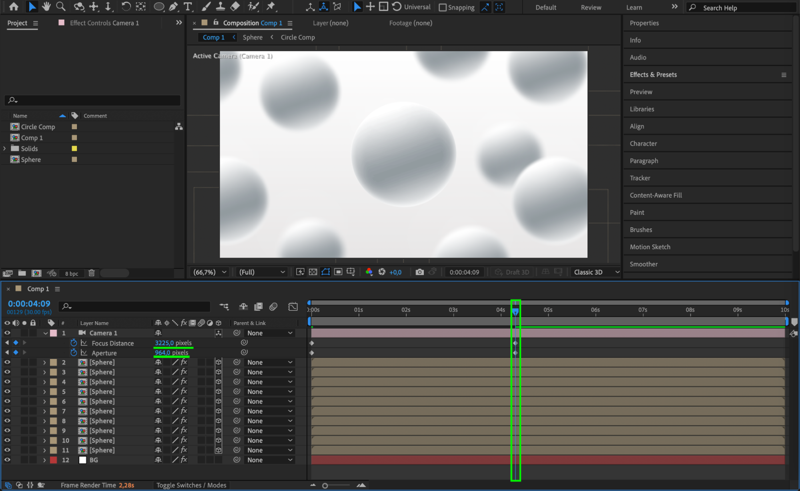Click the Home icon

coord(14,6)
